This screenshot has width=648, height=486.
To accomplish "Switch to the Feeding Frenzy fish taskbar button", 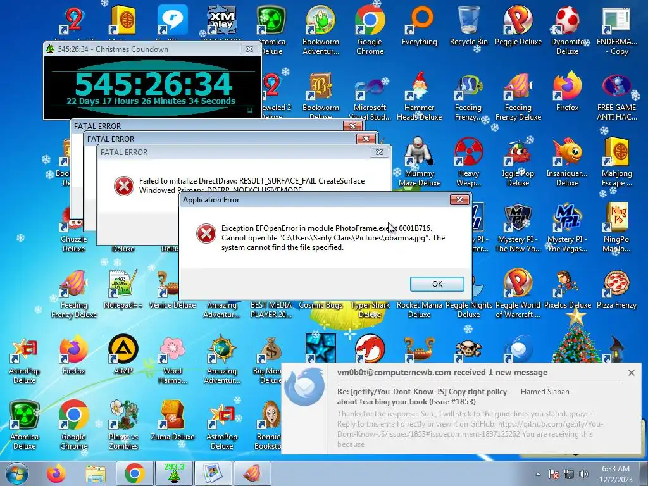I will [252, 473].
